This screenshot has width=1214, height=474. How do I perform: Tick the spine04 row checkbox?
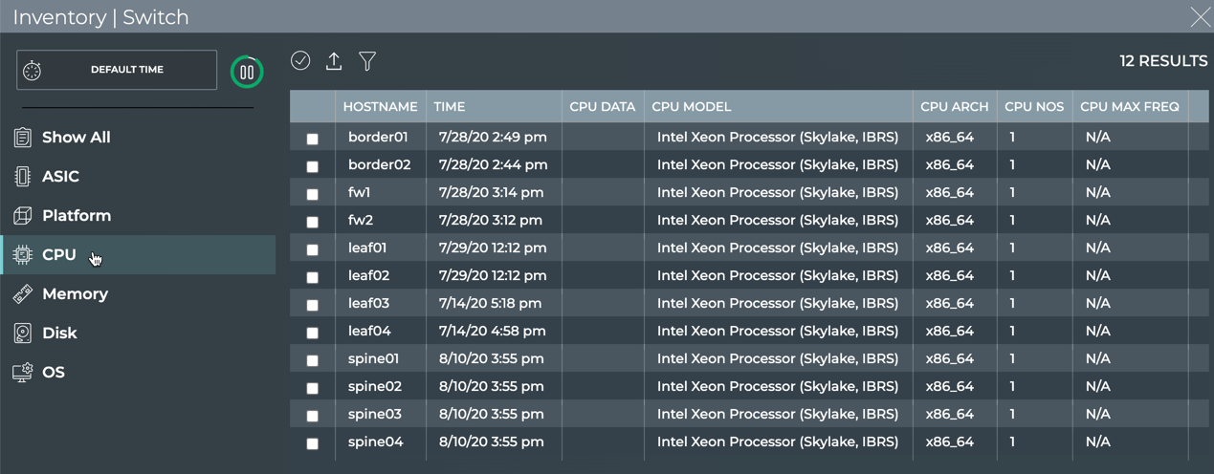click(313, 443)
